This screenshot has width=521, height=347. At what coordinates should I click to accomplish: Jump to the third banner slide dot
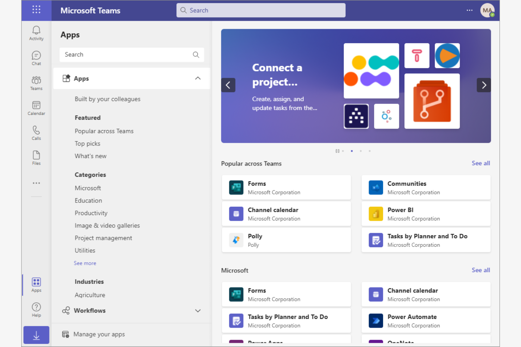360,151
